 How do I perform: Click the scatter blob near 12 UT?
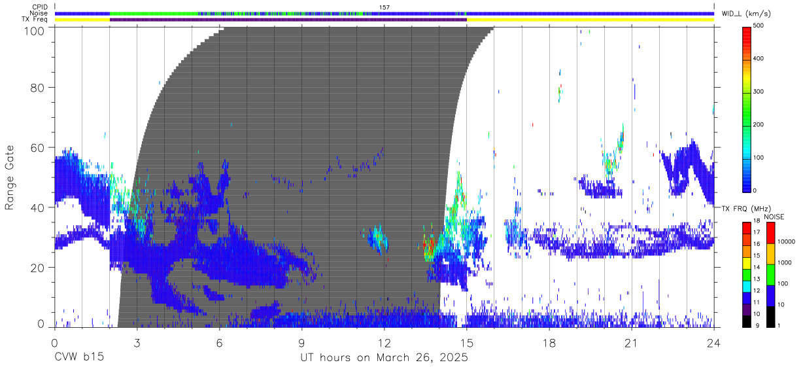tap(379, 239)
